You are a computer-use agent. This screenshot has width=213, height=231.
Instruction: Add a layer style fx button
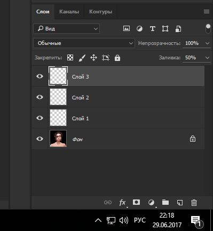click(122, 203)
